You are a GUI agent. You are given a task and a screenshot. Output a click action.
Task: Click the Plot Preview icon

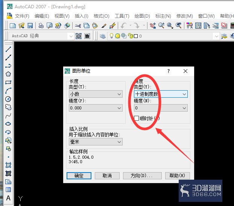[49, 26]
